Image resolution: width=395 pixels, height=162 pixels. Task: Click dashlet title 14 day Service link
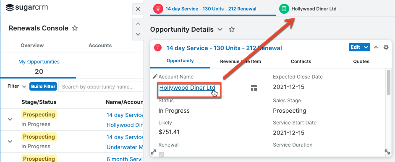(x=224, y=48)
